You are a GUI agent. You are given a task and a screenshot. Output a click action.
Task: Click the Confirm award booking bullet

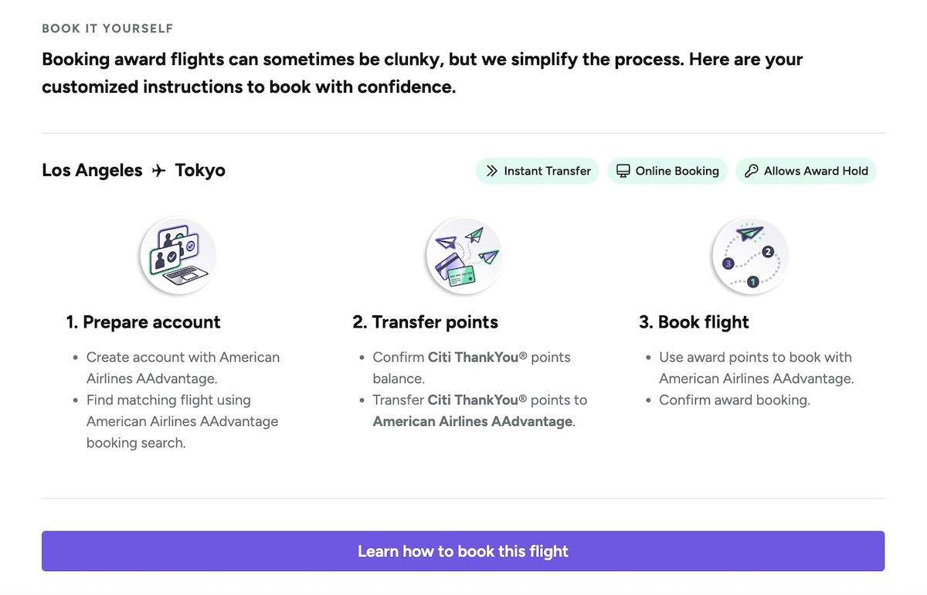(x=734, y=400)
